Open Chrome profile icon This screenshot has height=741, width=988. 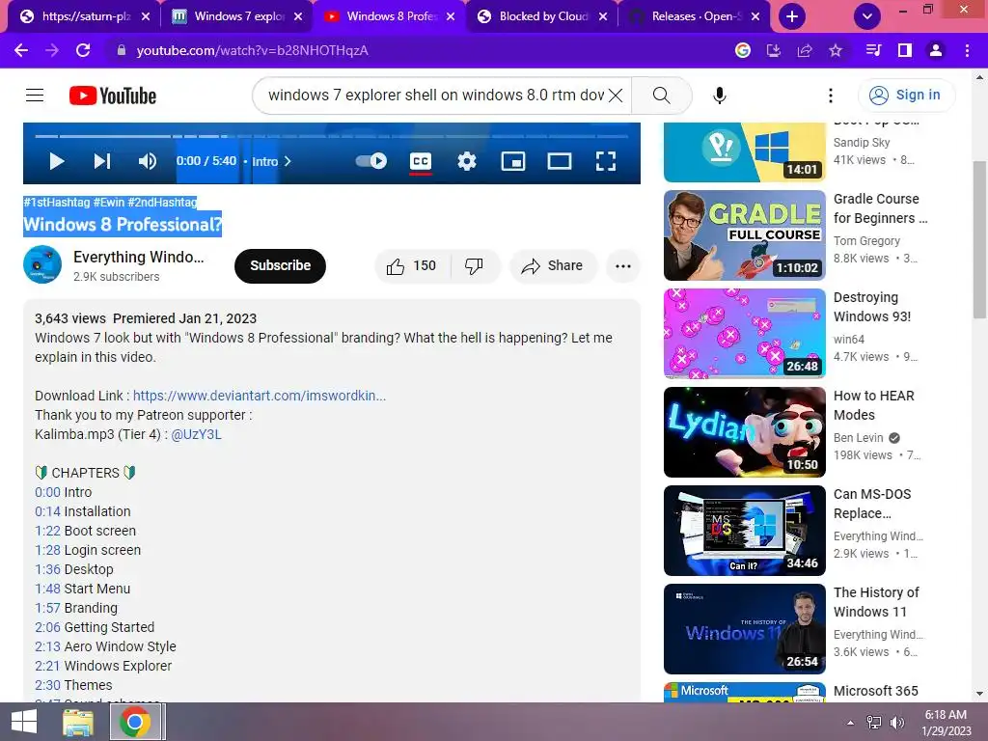pyautogui.click(x=936, y=50)
